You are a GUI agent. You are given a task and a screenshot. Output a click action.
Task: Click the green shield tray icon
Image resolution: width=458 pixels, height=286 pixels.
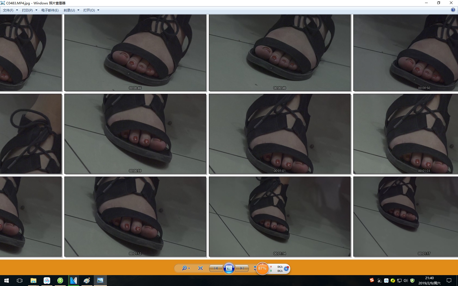tap(412, 281)
